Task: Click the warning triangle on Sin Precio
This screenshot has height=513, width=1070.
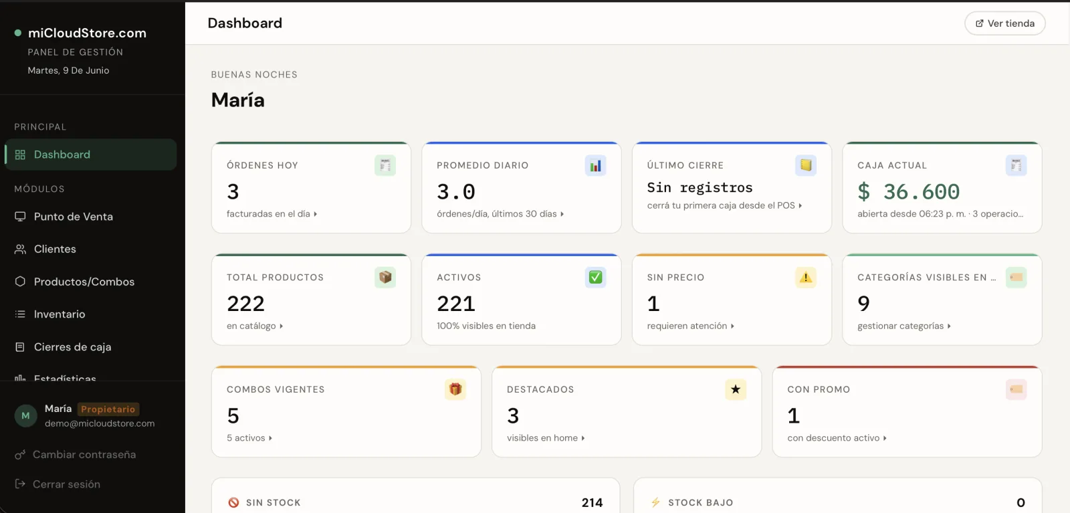Action: tap(806, 277)
